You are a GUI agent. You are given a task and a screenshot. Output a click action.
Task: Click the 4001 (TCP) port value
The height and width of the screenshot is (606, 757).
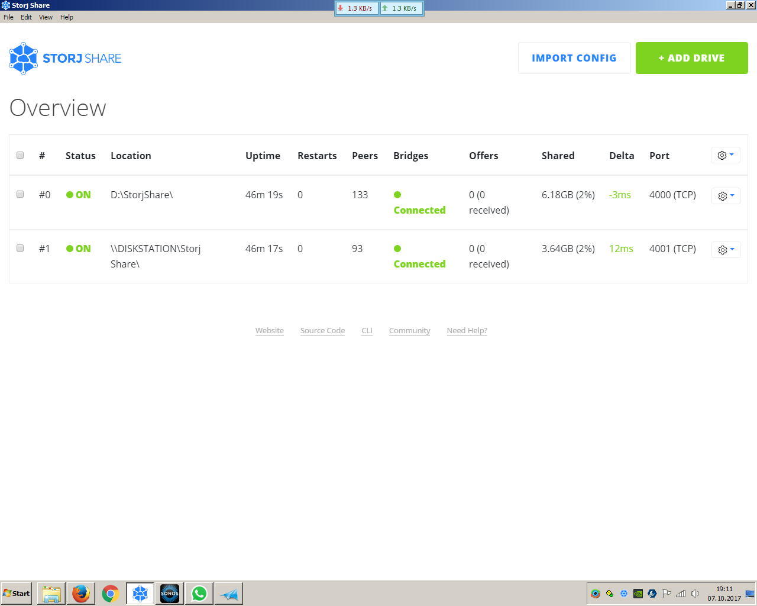point(672,249)
